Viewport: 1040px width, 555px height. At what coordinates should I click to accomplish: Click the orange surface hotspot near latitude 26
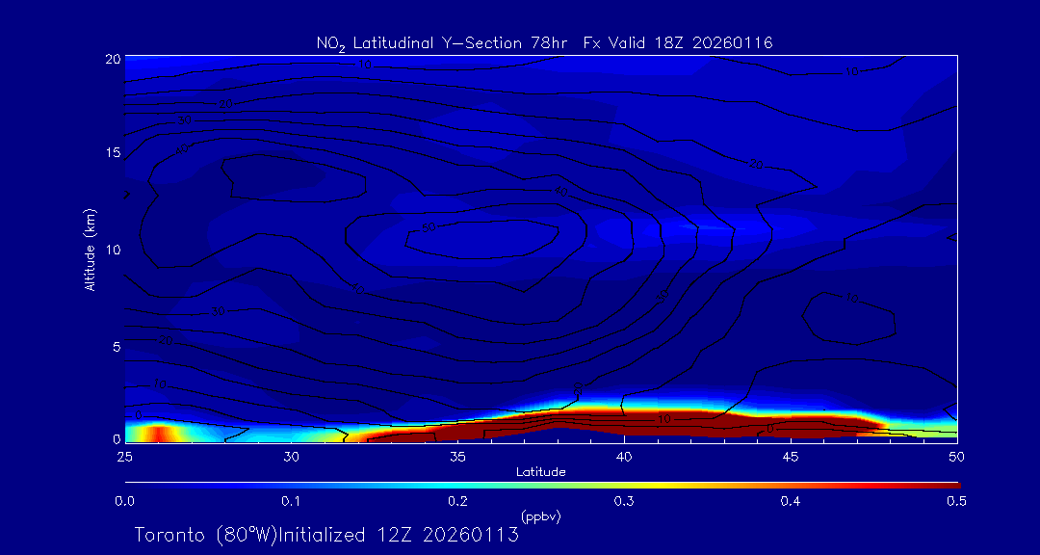[x=160, y=433]
